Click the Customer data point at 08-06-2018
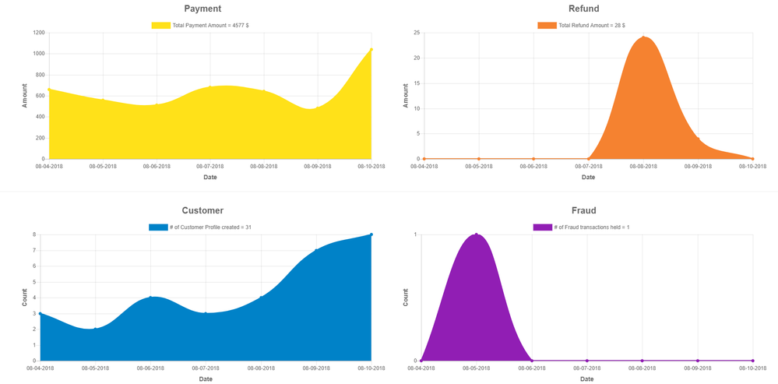The height and width of the screenshot is (384, 778). coord(150,298)
